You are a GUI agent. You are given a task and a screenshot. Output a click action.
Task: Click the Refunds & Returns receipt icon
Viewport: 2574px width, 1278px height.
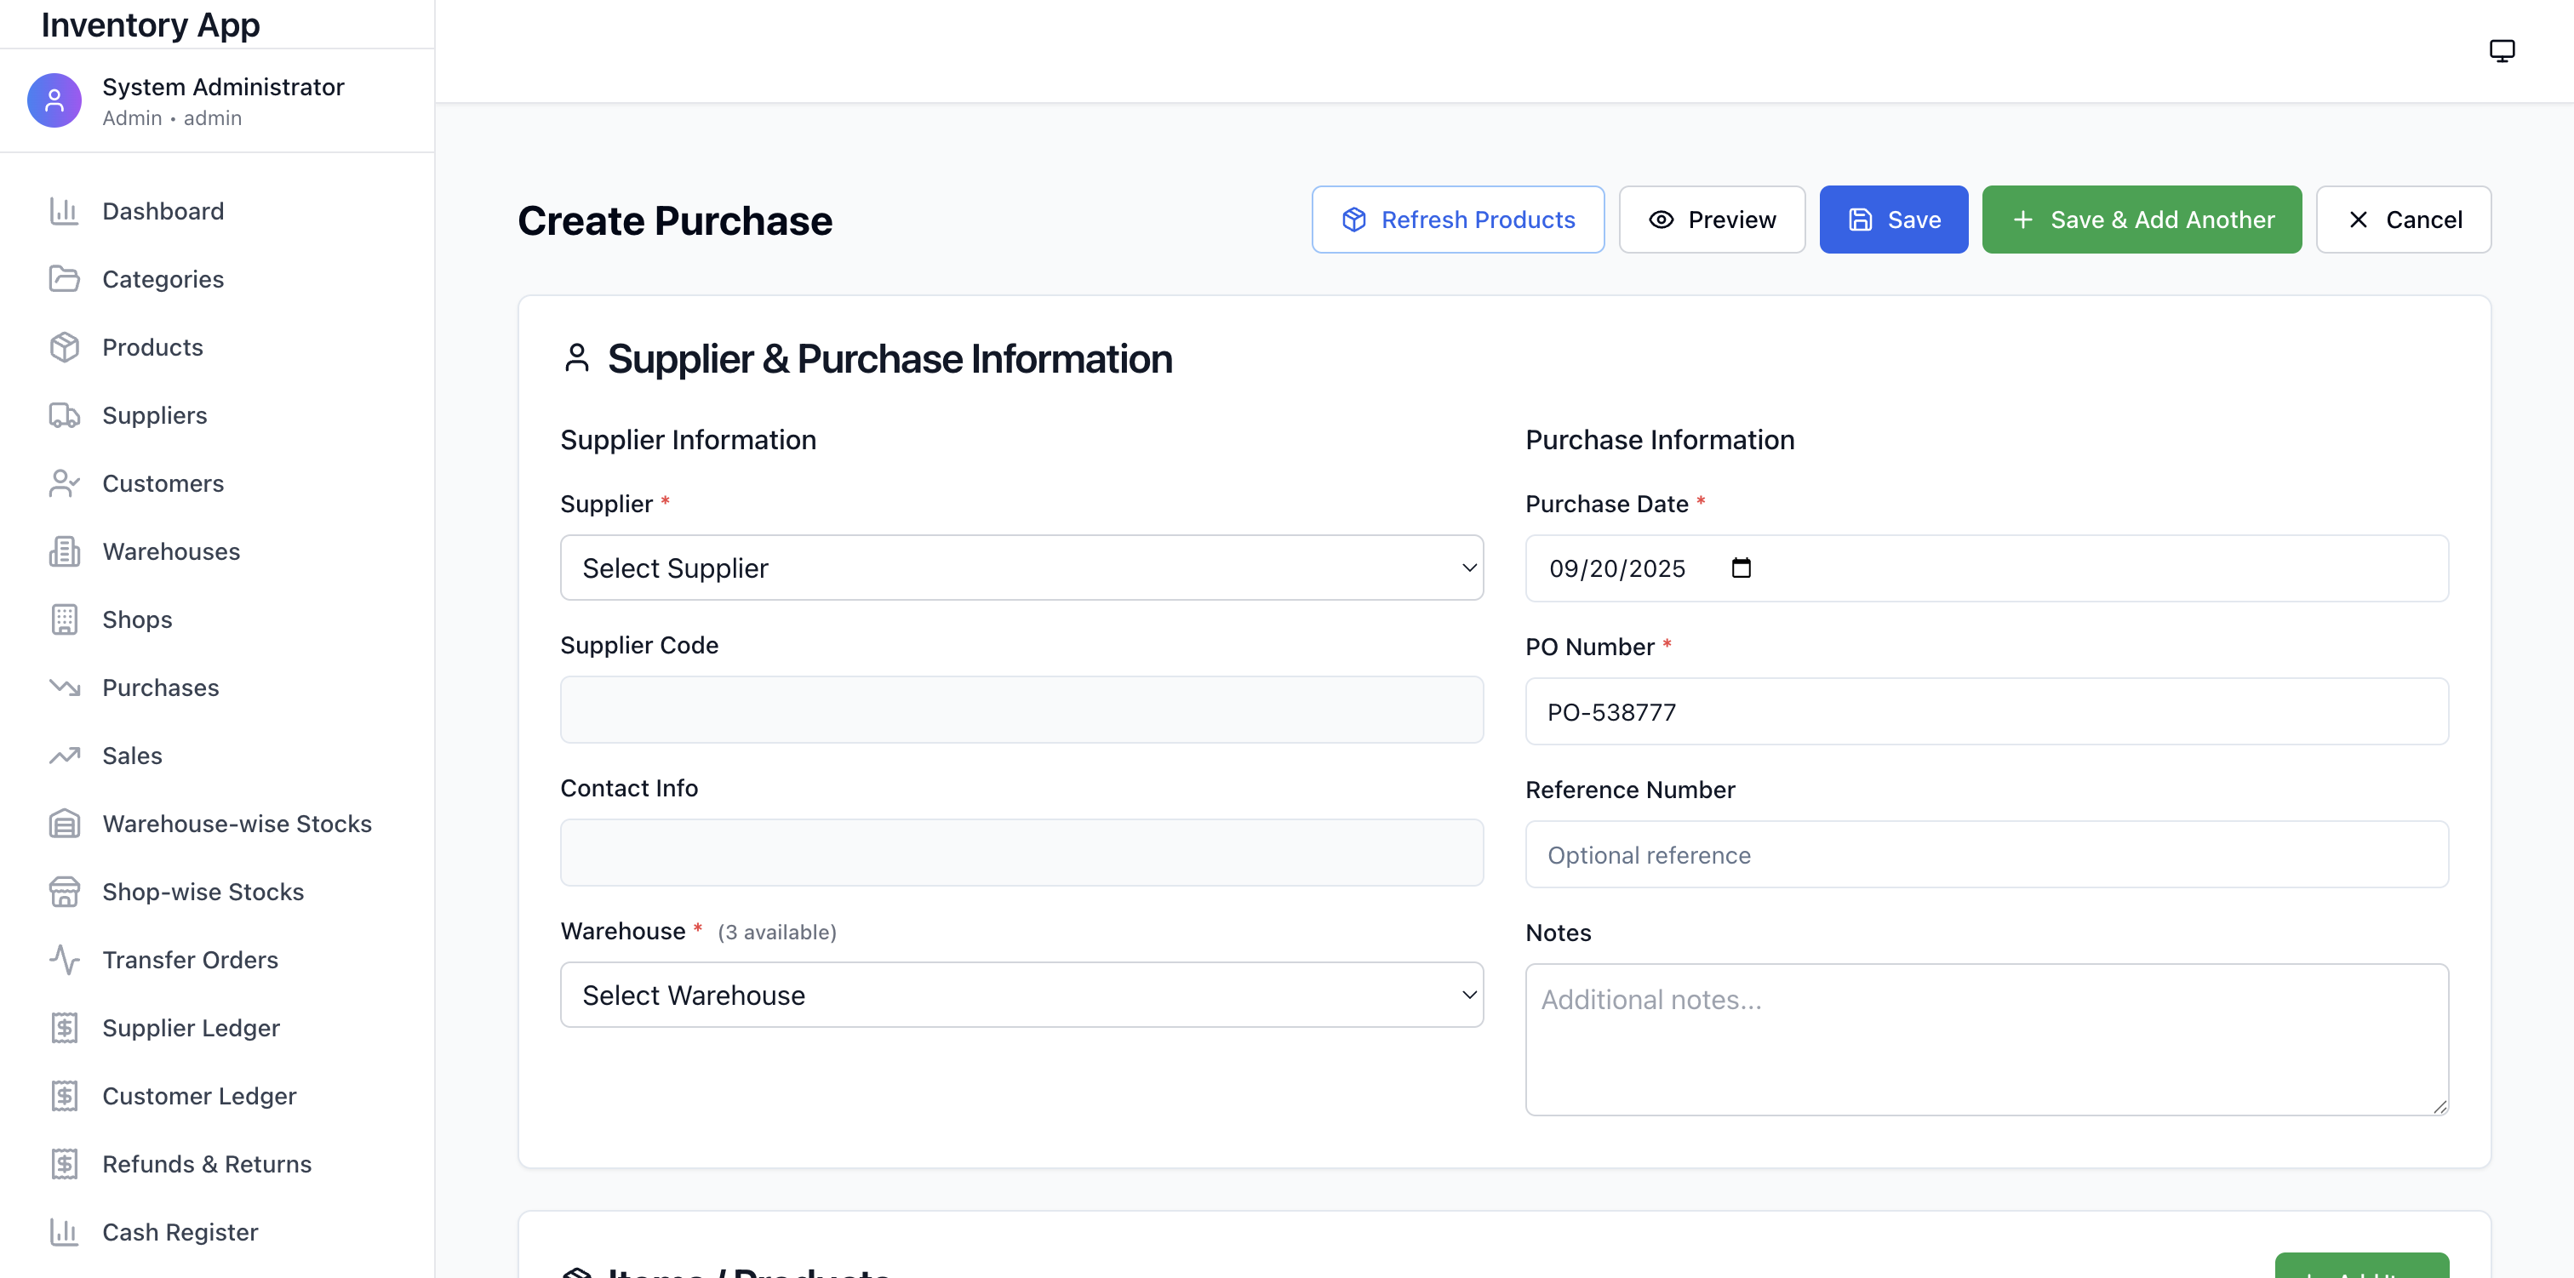[64, 1163]
